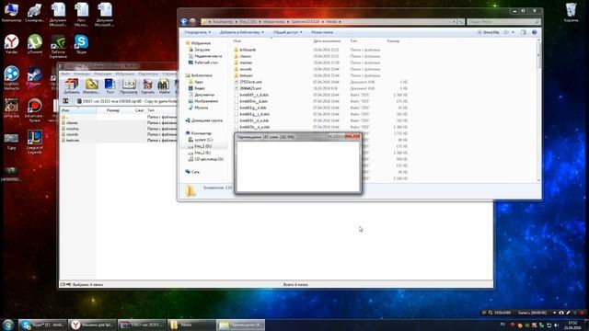Click the Windows Start button
This screenshot has height=331, width=589.
[8, 325]
